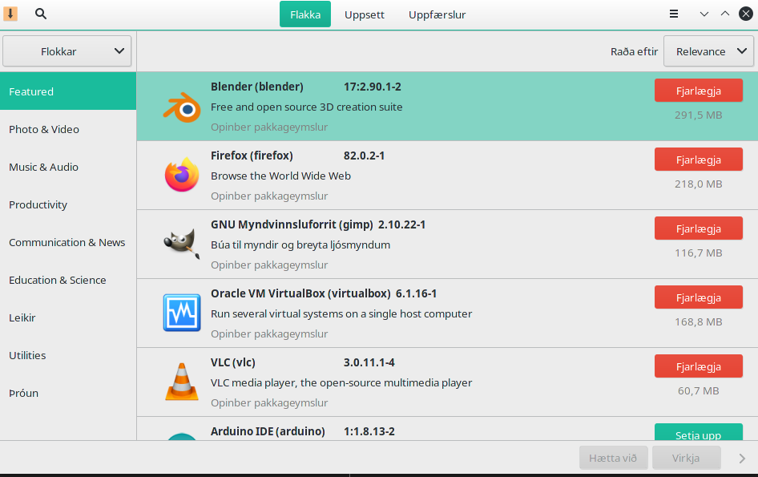Viewport: 758px width, 477px height.
Task: Open the Productivity category
Action: tap(68, 204)
